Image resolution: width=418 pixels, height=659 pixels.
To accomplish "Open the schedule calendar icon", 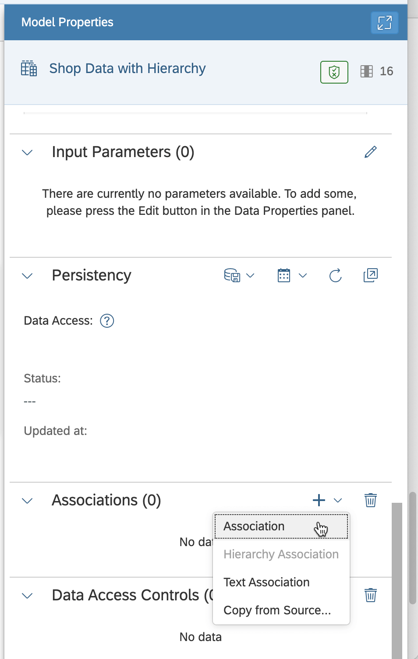I will coord(284,275).
